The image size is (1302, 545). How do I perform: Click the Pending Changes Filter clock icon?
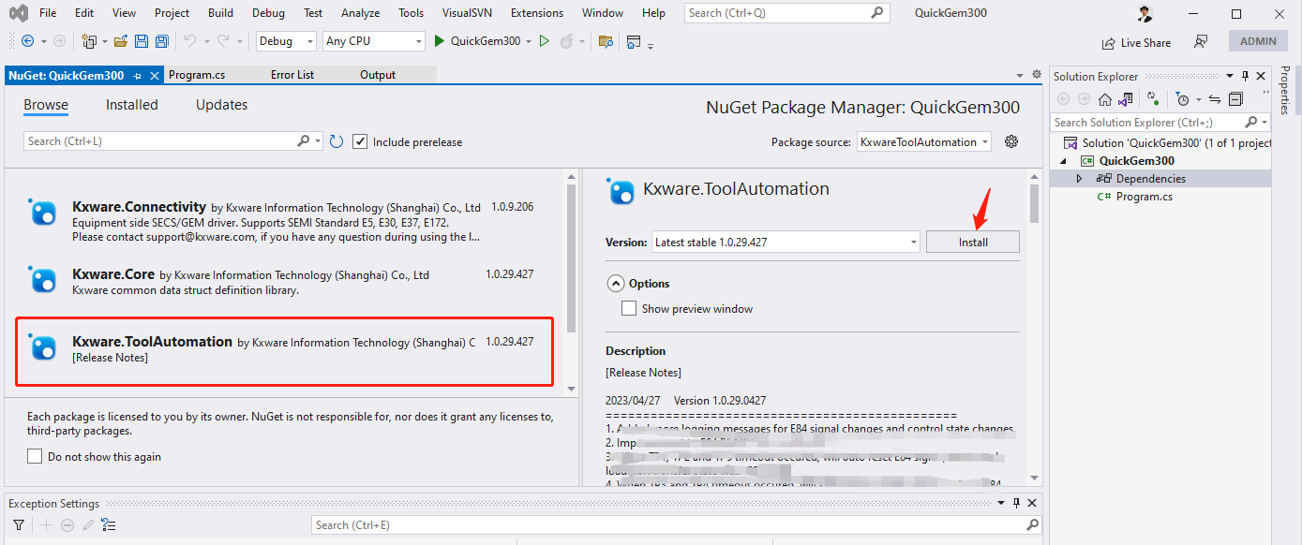[1183, 99]
